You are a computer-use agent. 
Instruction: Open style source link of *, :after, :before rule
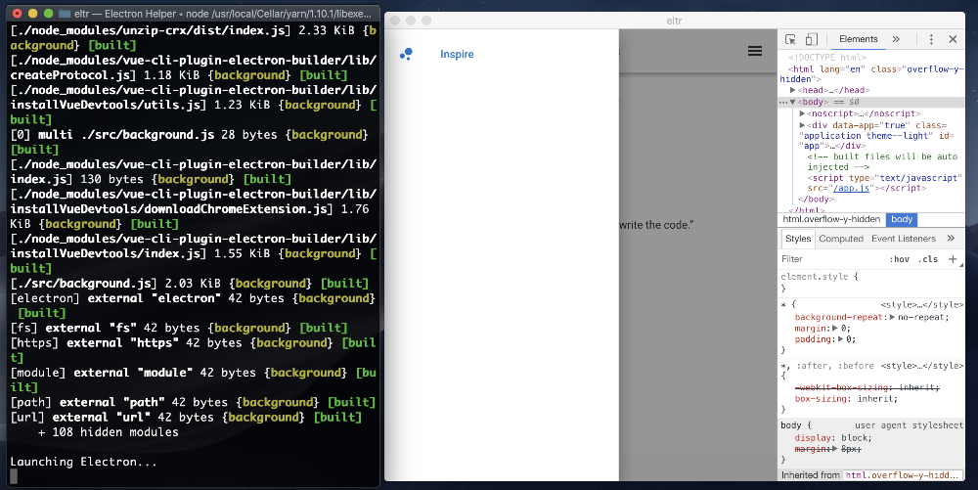point(921,366)
